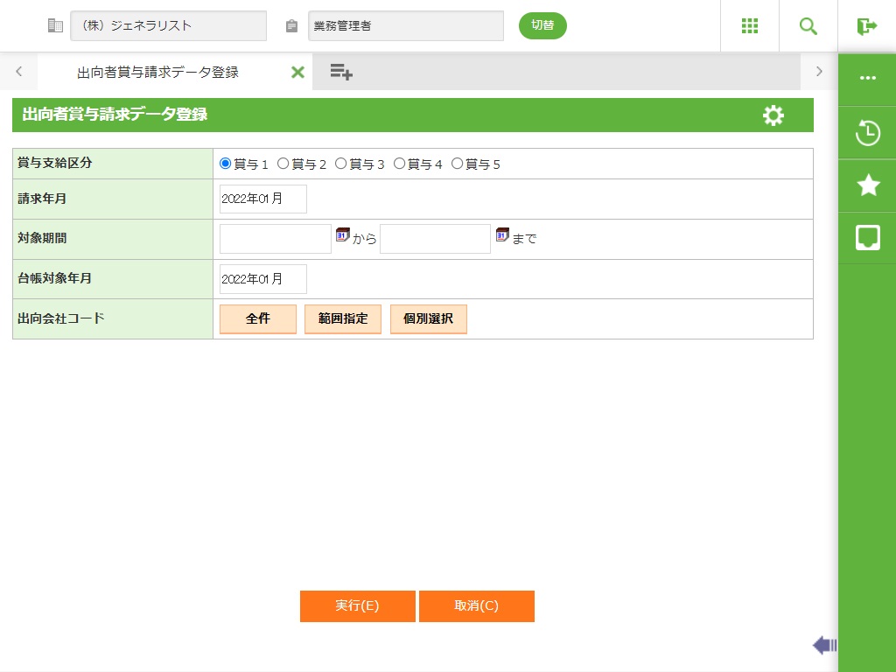The width and height of the screenshot is (896, 672).
Task: Select the 賞与3 radio button
Action: 341,164
